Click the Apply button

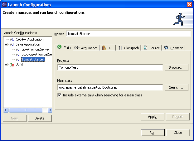(x=152, y=117)
